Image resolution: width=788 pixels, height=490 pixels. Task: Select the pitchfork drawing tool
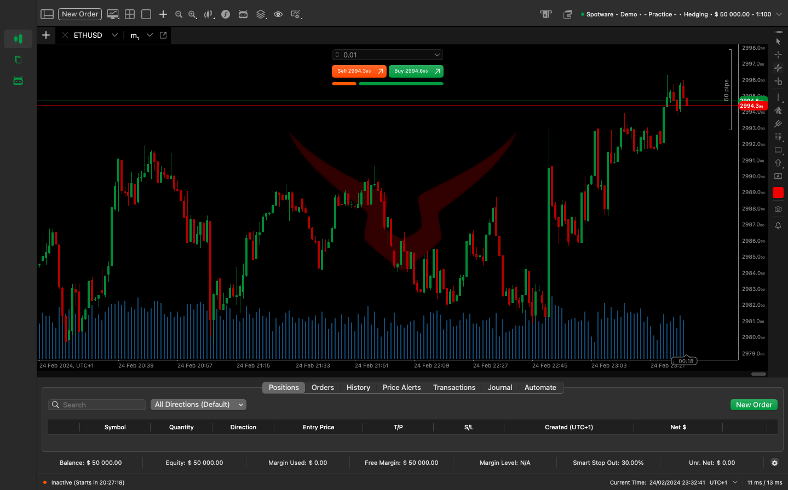pos(778,124)
